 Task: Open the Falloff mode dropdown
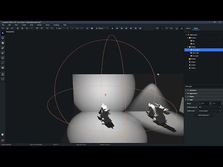tap(210, 111)
